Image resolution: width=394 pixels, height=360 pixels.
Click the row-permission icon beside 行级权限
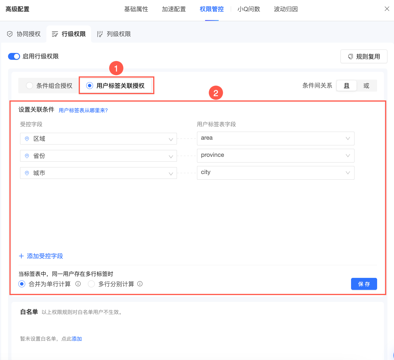(55, 34)
